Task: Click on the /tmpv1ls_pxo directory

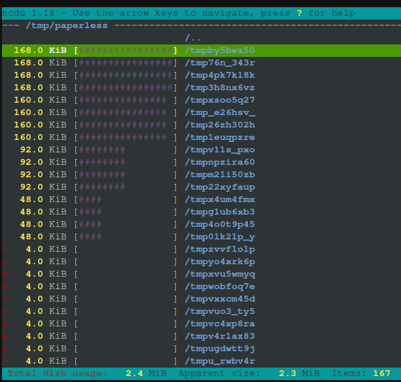Action: coord(220,150)
